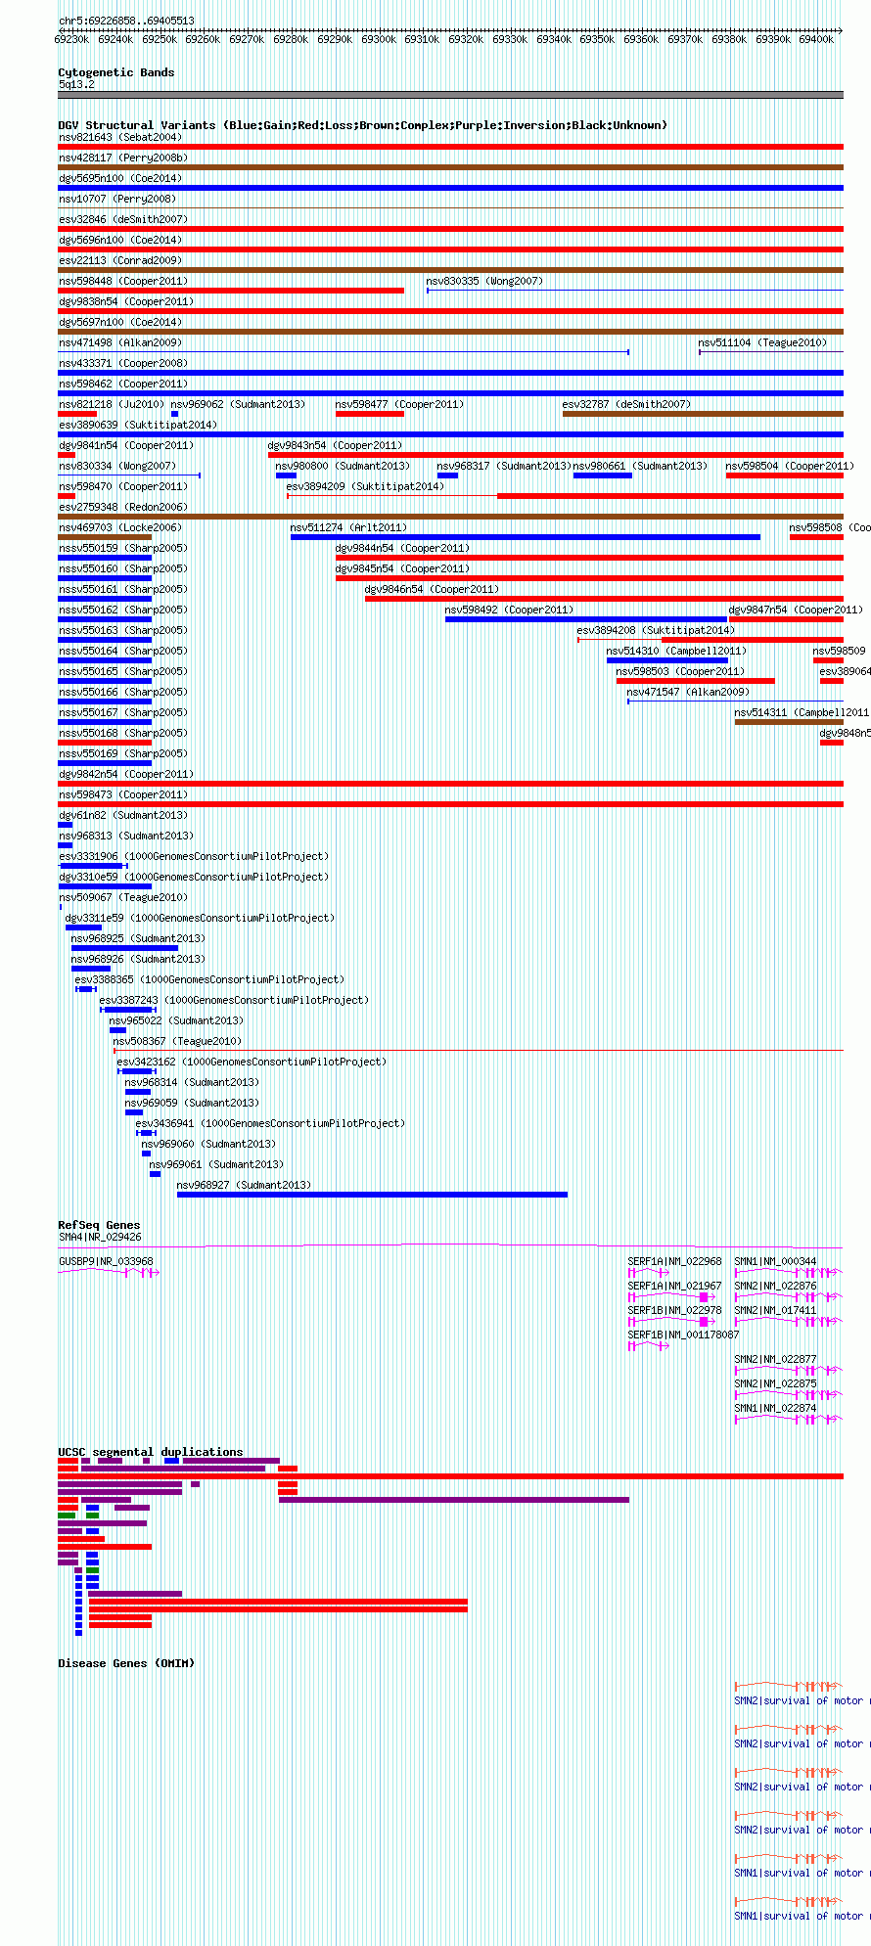Image resolution: width=871 pixels, height=1946 pixels.
Task: Select the nsv821643 (Sebat2004) variant label
Action: (119, 137)
